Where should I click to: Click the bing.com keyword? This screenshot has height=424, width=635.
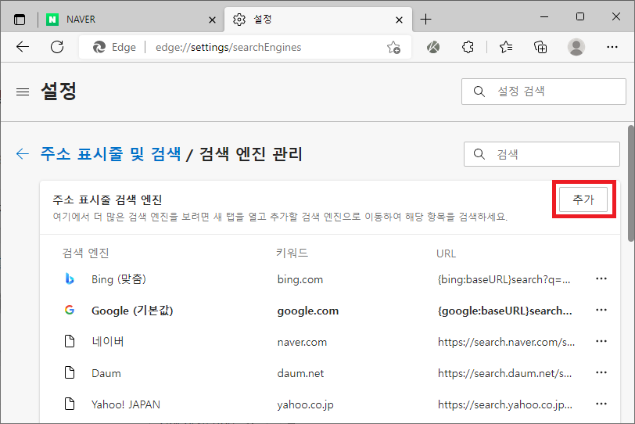[300, 280]
